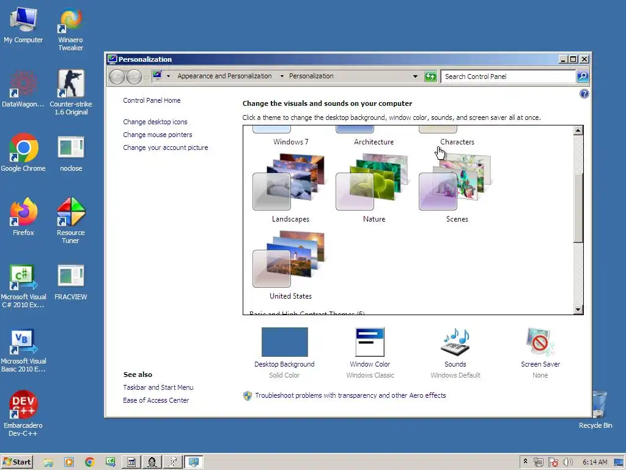
Task: Open the Winaero Tweaker desktop shortcut
Action: (x=71, y=30)
